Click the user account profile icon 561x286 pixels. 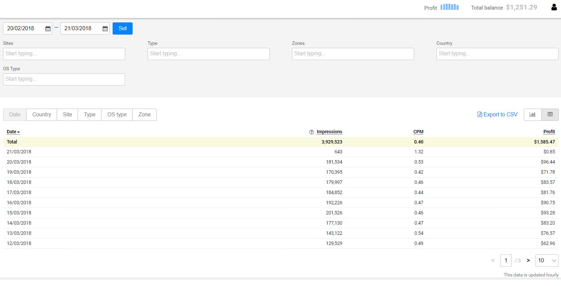554,7
